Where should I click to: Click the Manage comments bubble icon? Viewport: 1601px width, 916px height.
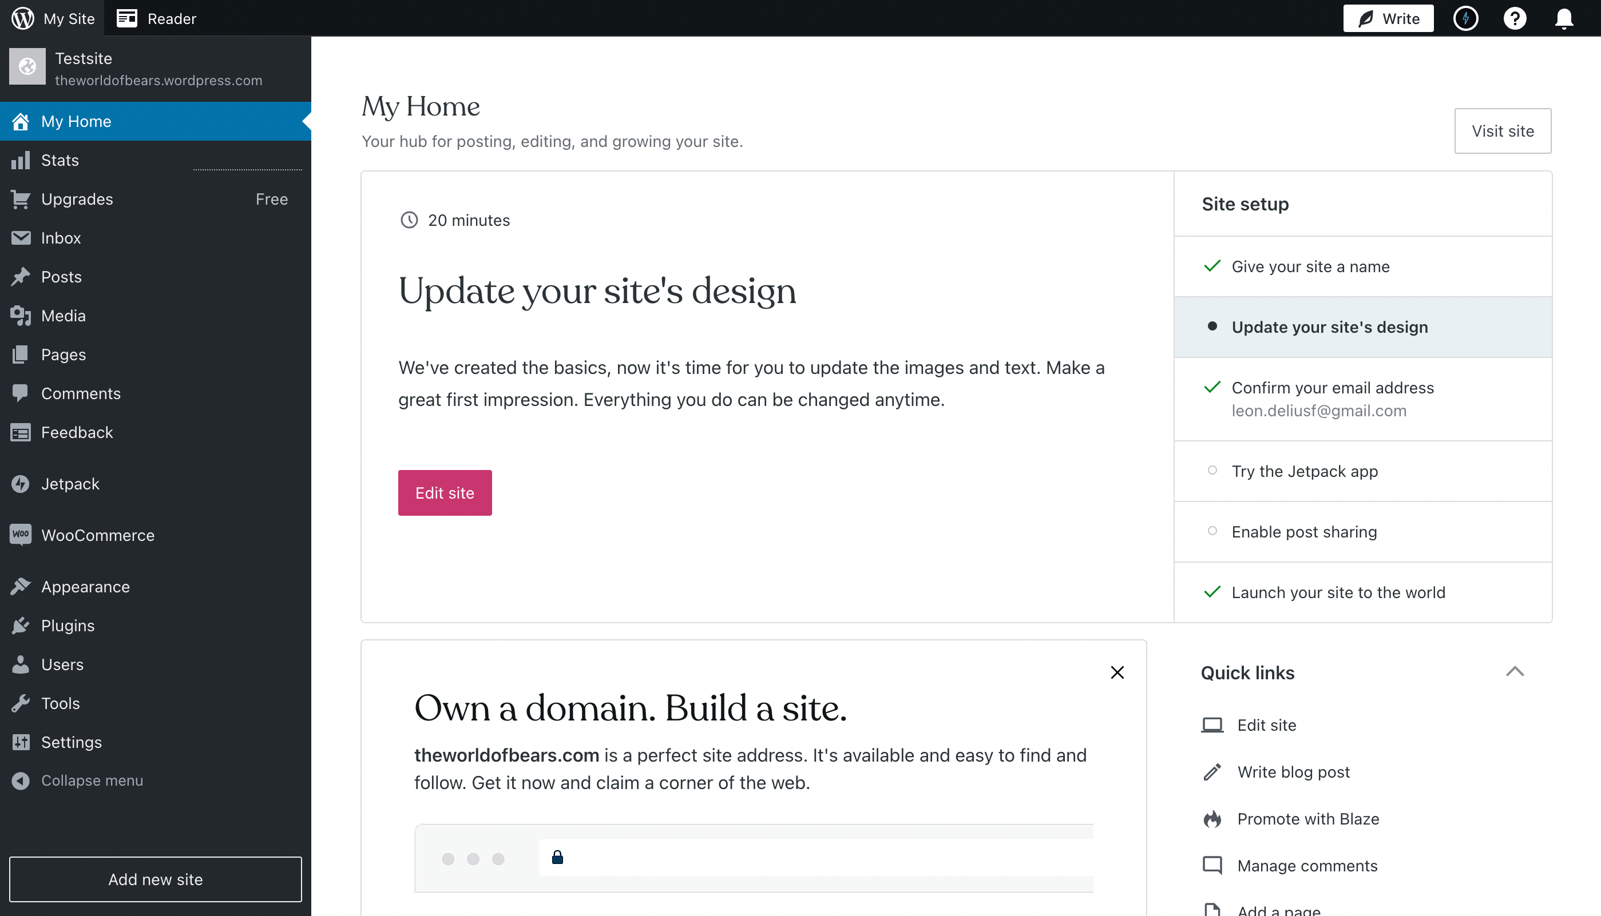[x=1212, y=866]
